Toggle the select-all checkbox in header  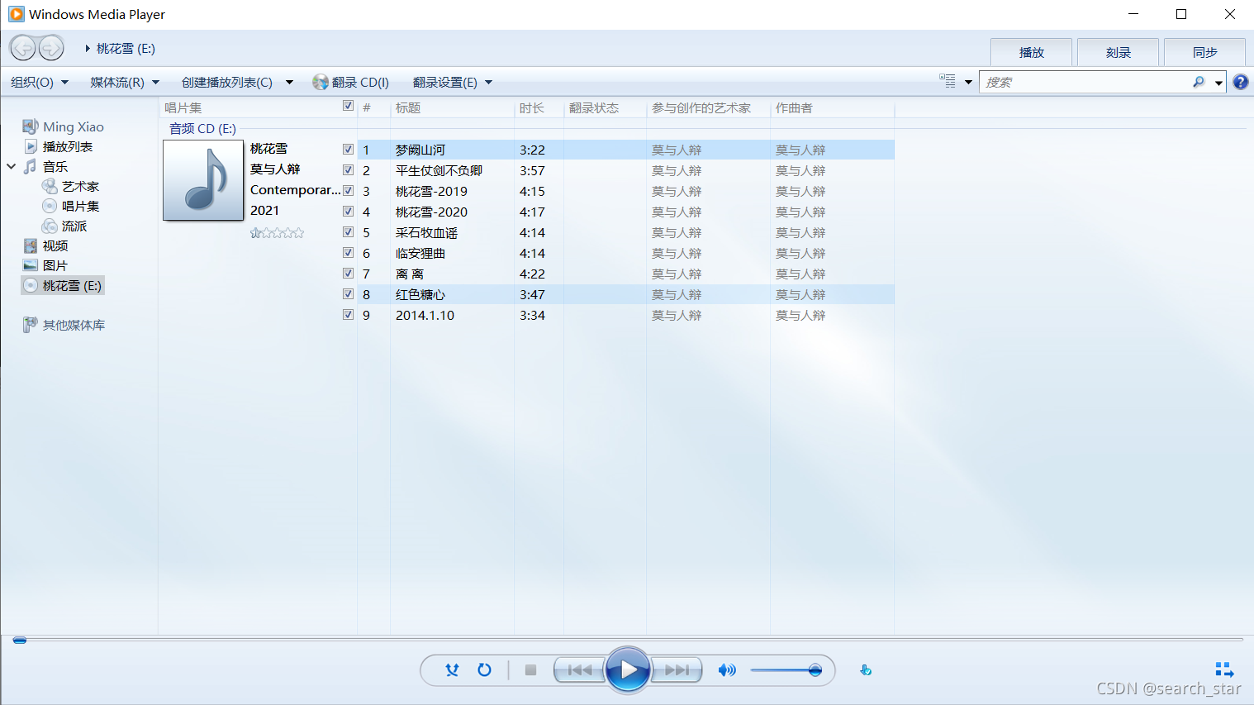coord(348,106)
